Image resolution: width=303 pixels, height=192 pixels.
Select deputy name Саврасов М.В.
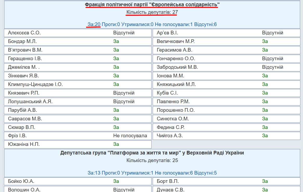tap(25, 119)
